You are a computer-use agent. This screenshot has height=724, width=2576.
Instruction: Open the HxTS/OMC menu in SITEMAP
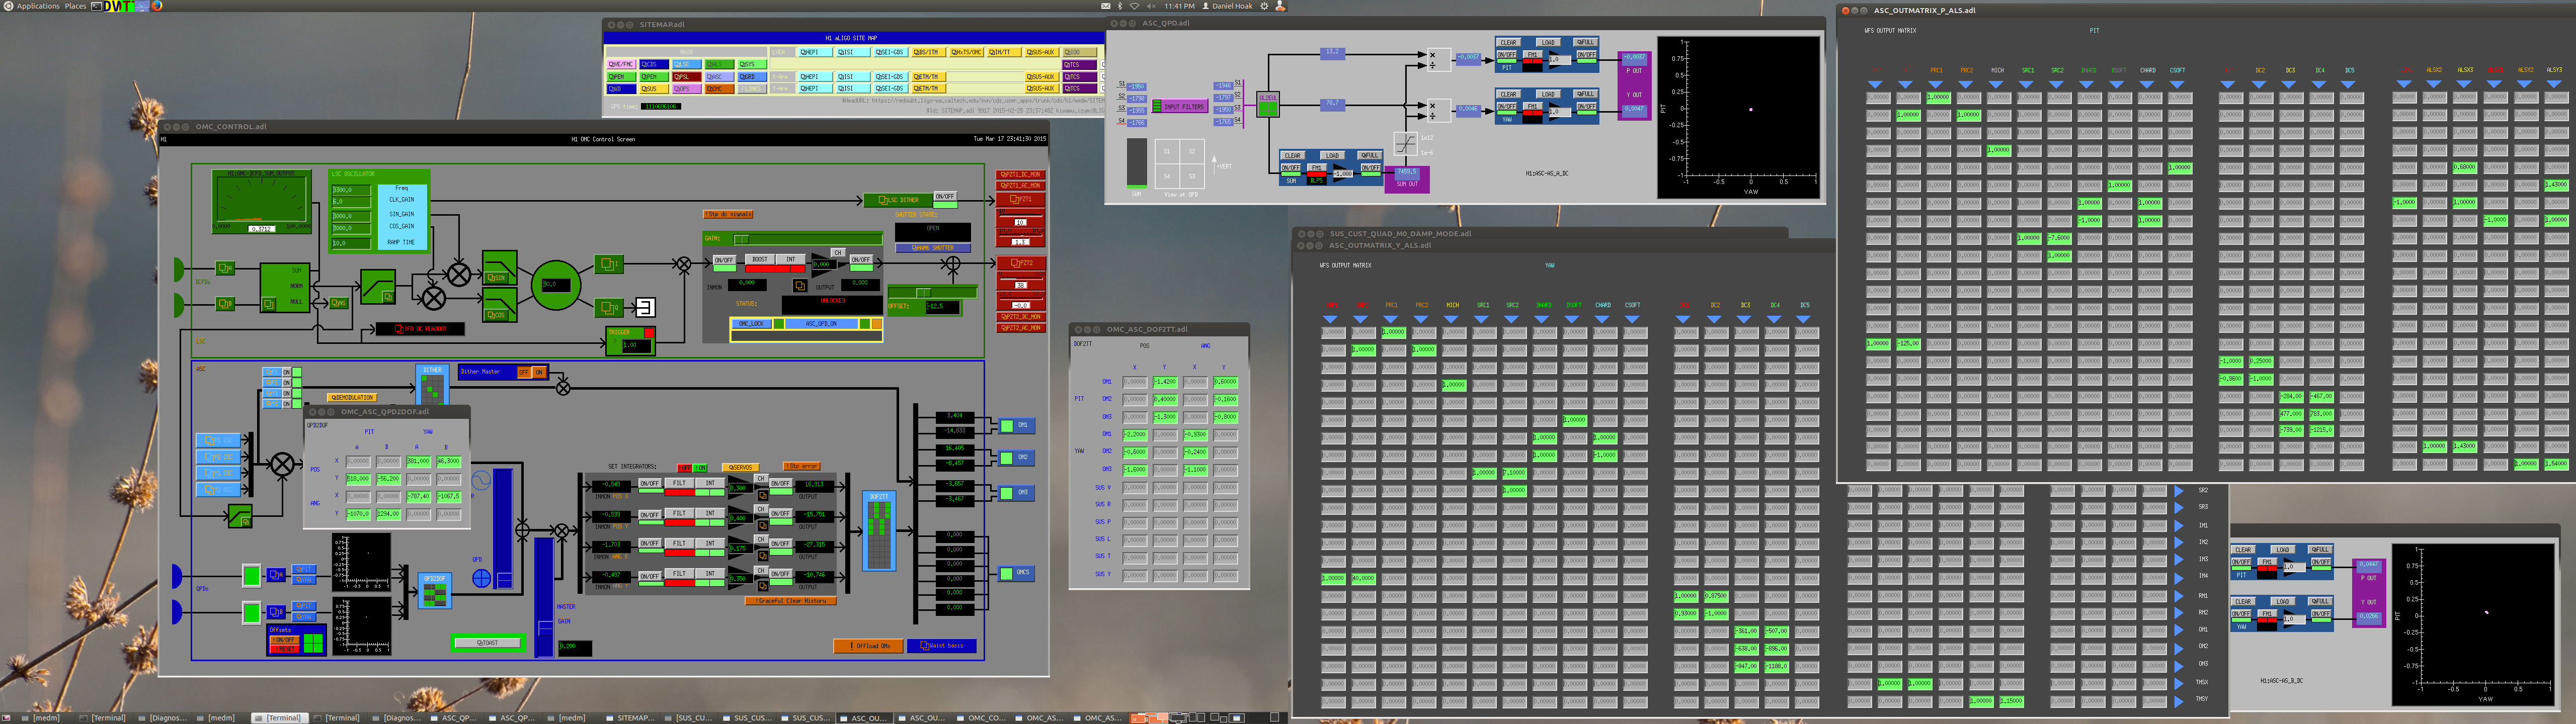(x=966, y=52)
